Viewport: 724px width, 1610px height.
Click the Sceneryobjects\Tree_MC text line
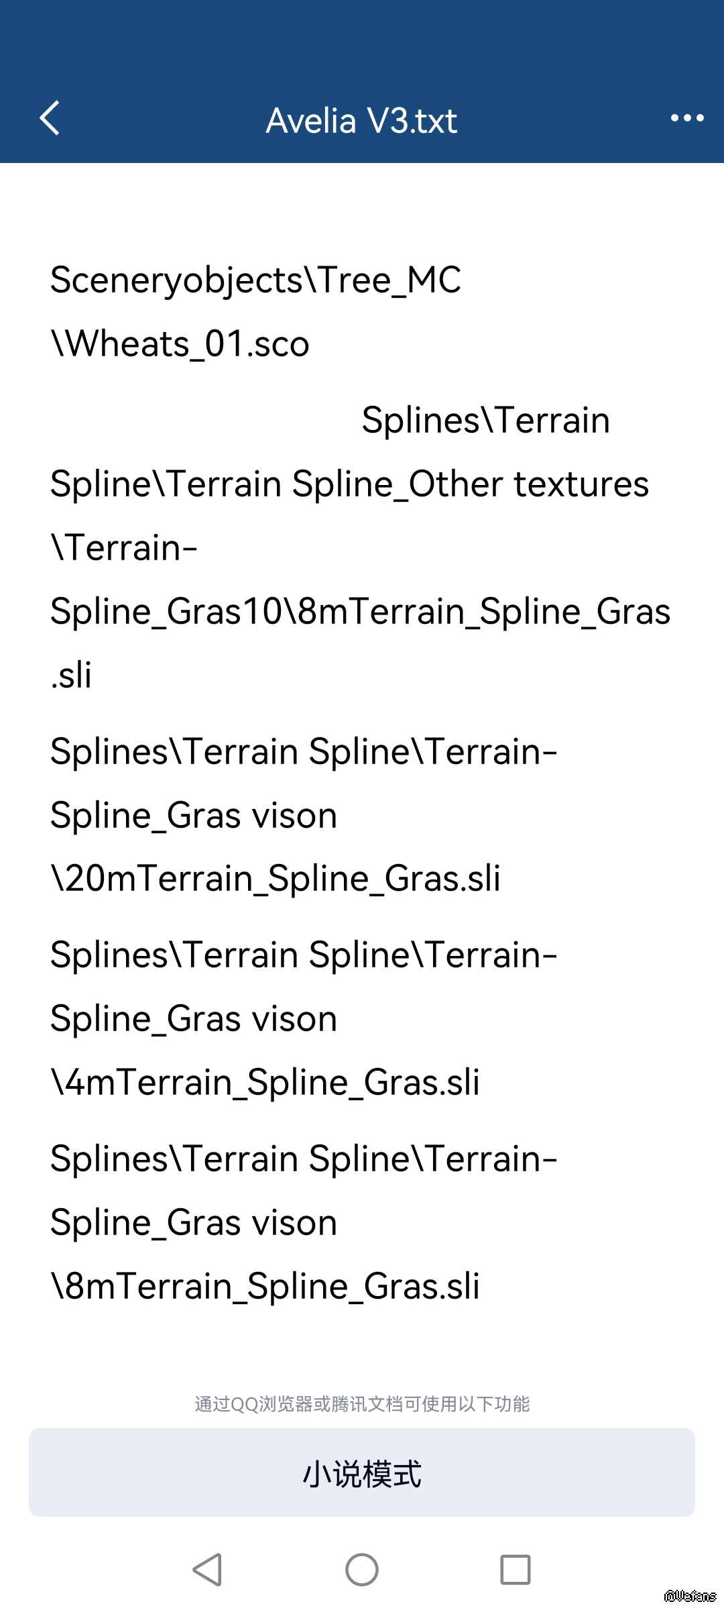click(x=255, y=280)
